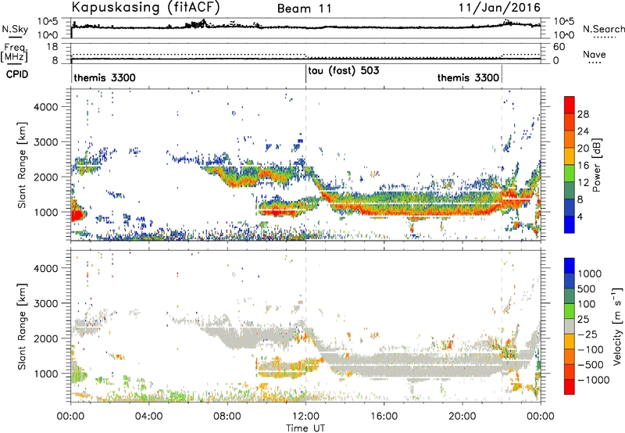Select 'themis 3300' label near 22:00
Viewport: 625px width, 433px height.
coord(468,77)
